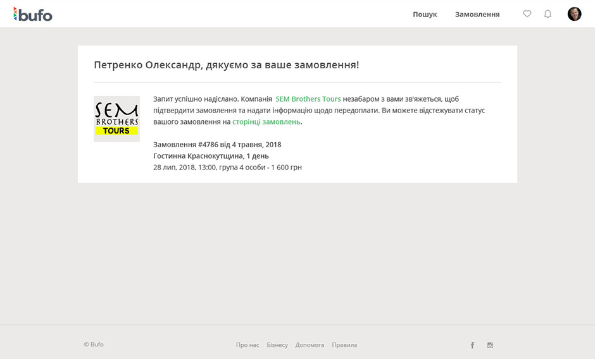Click the thank-you heading for Петренко Олександр
The image size is (595, 359).
coord(226,64)
